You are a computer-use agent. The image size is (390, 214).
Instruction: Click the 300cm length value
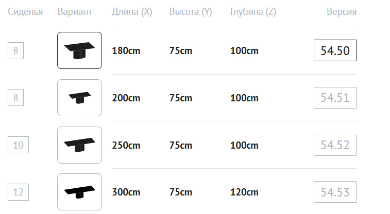(126, 192)
